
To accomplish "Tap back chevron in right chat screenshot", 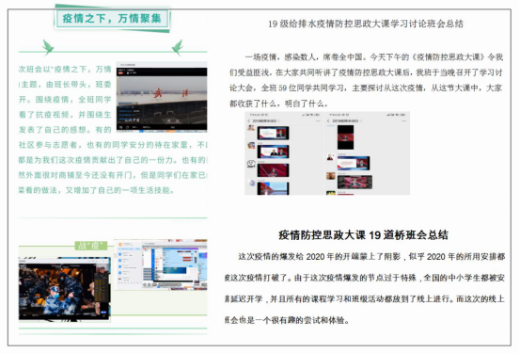I will click(328, 120).
